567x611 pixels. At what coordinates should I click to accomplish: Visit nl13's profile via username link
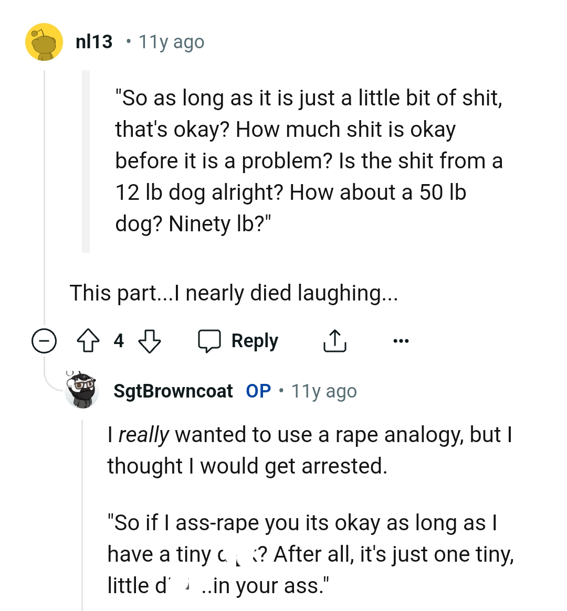(x=93, y=41)
